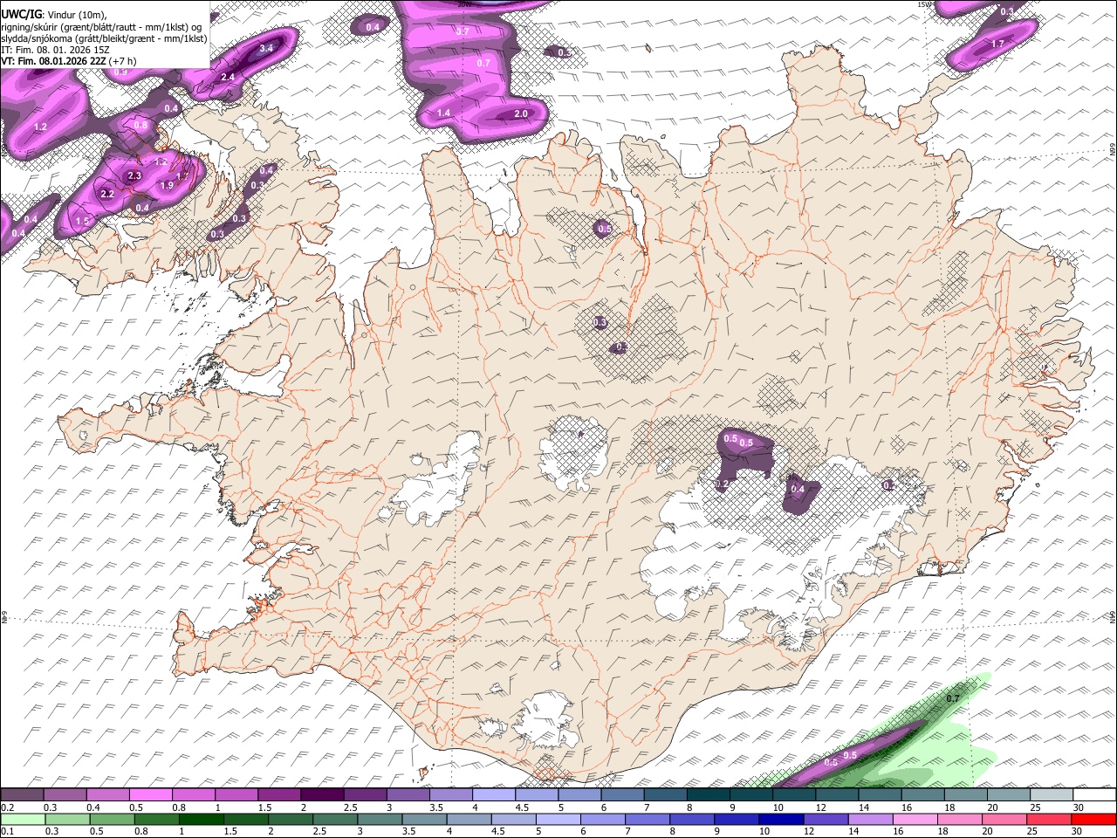The height and width of the screenshot is (838, 1117).
Task: Choose the upper legend swatch starting at 12
Action: coord(835,795)
